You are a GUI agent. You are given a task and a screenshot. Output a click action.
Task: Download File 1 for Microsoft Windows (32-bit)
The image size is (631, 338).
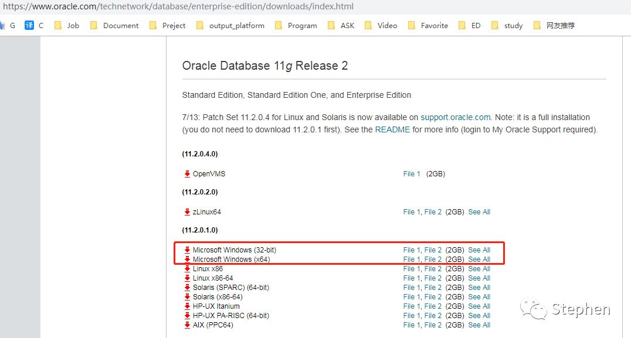tap(412, 250)
